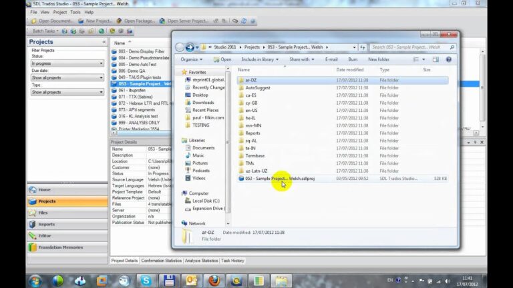
Task: Click Burn in Explorer toolbar
Action: pyautogui.click(x=353, y=59)
